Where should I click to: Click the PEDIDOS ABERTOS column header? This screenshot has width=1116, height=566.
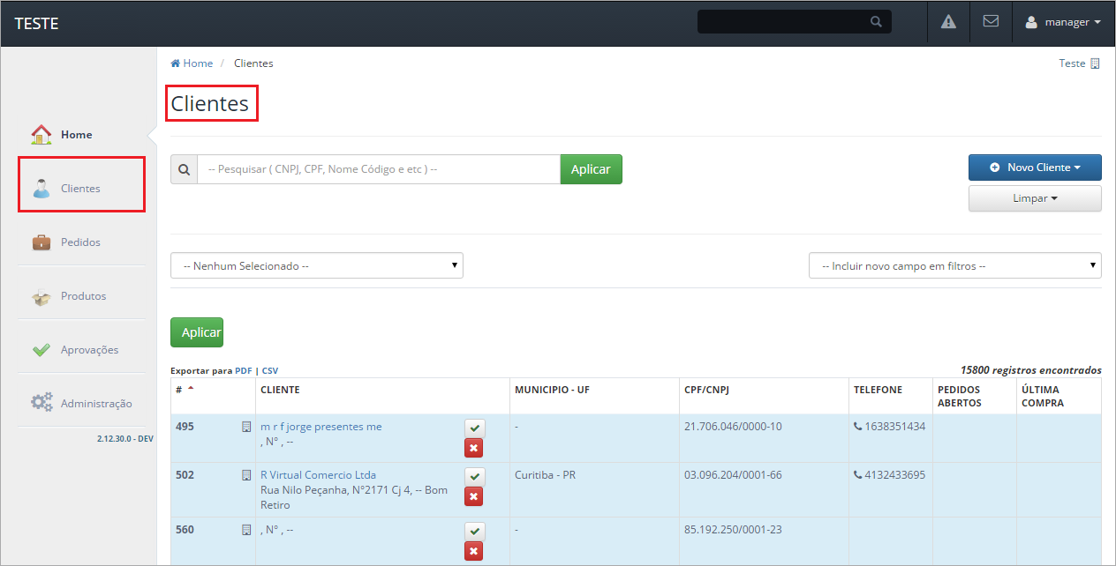click(x=959, y=396)
